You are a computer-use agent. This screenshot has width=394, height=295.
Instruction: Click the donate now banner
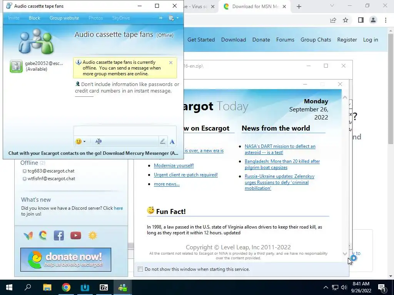pos(66,260)
